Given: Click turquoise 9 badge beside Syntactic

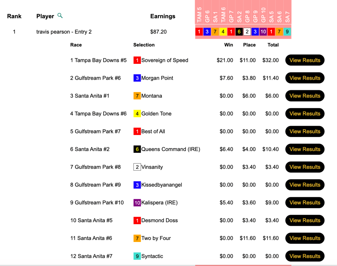Looking at the screenshot, I should coord(137,256).
